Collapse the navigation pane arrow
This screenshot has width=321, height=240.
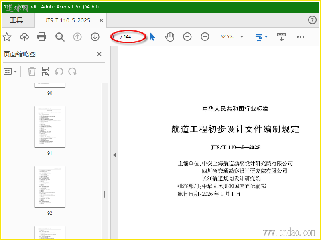114,155
